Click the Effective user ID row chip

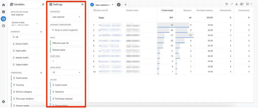click(66, 43)
